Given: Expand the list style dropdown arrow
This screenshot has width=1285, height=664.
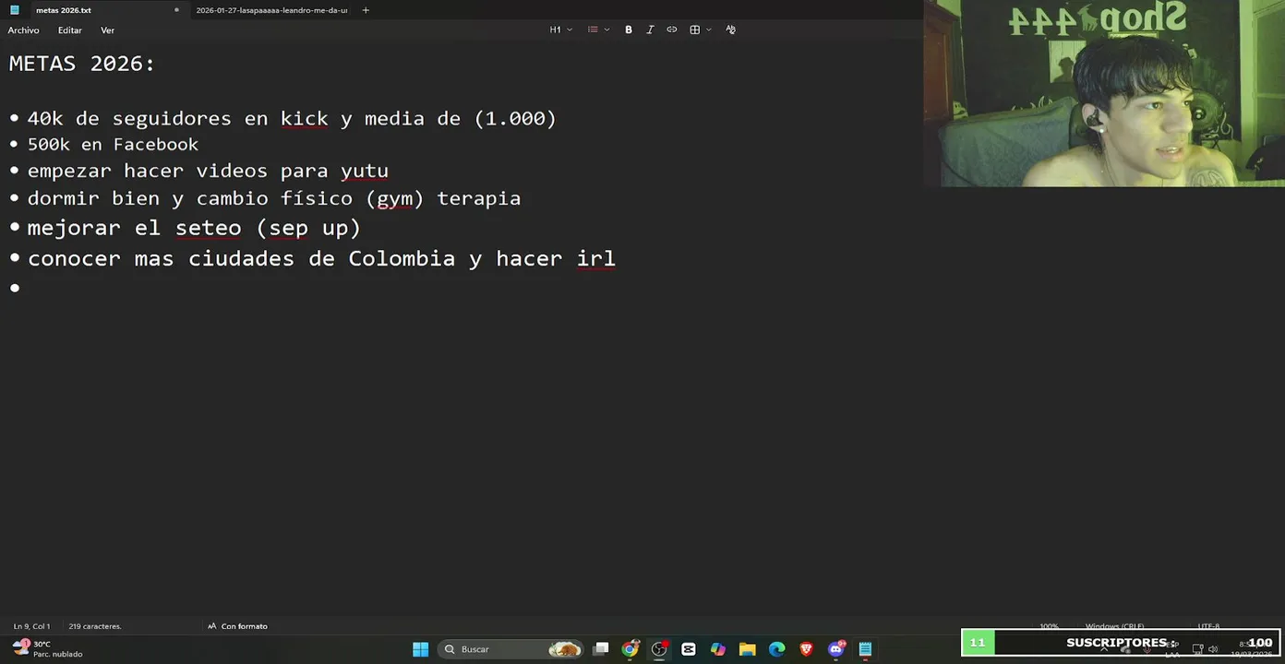Looking at the screenshot, I should (606, 30).
